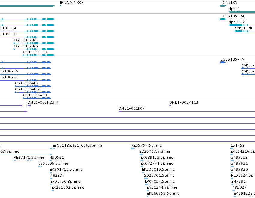
Task: Select the 3495820 feature label
Action: [x=239, y=170]
